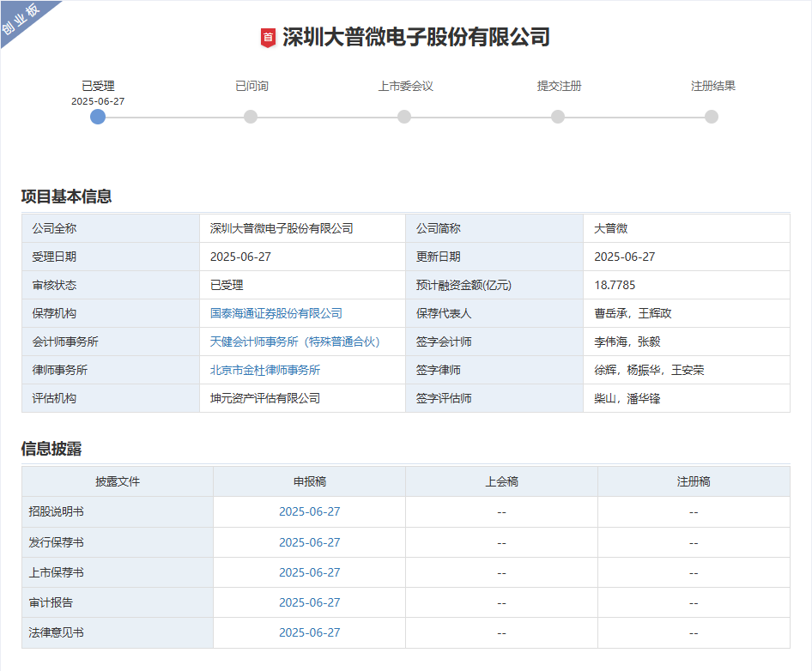Click the 已问询 stage label
Screen dimensions: 812x671
click(251, 86)
